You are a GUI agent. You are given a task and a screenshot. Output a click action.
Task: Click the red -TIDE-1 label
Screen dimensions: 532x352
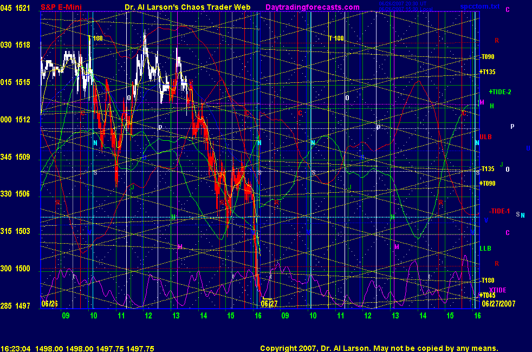499,211
